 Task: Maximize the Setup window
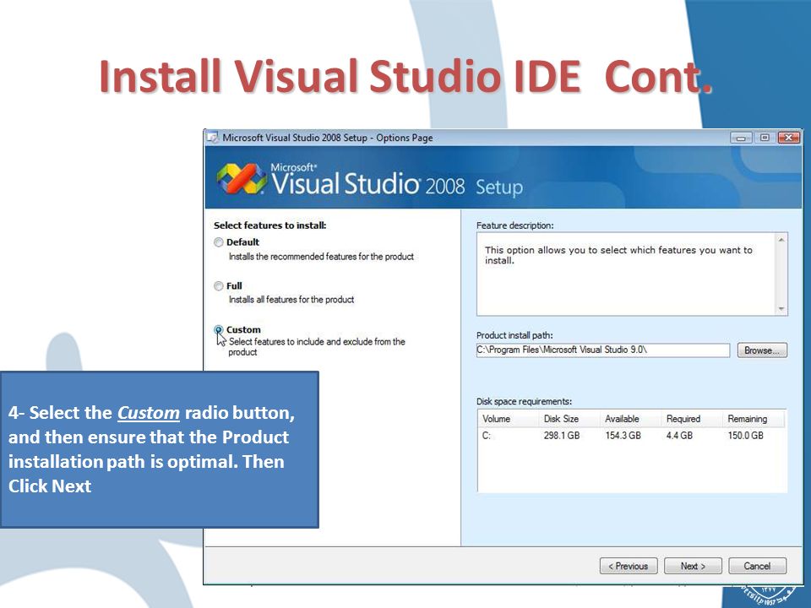tap(765, 138)
